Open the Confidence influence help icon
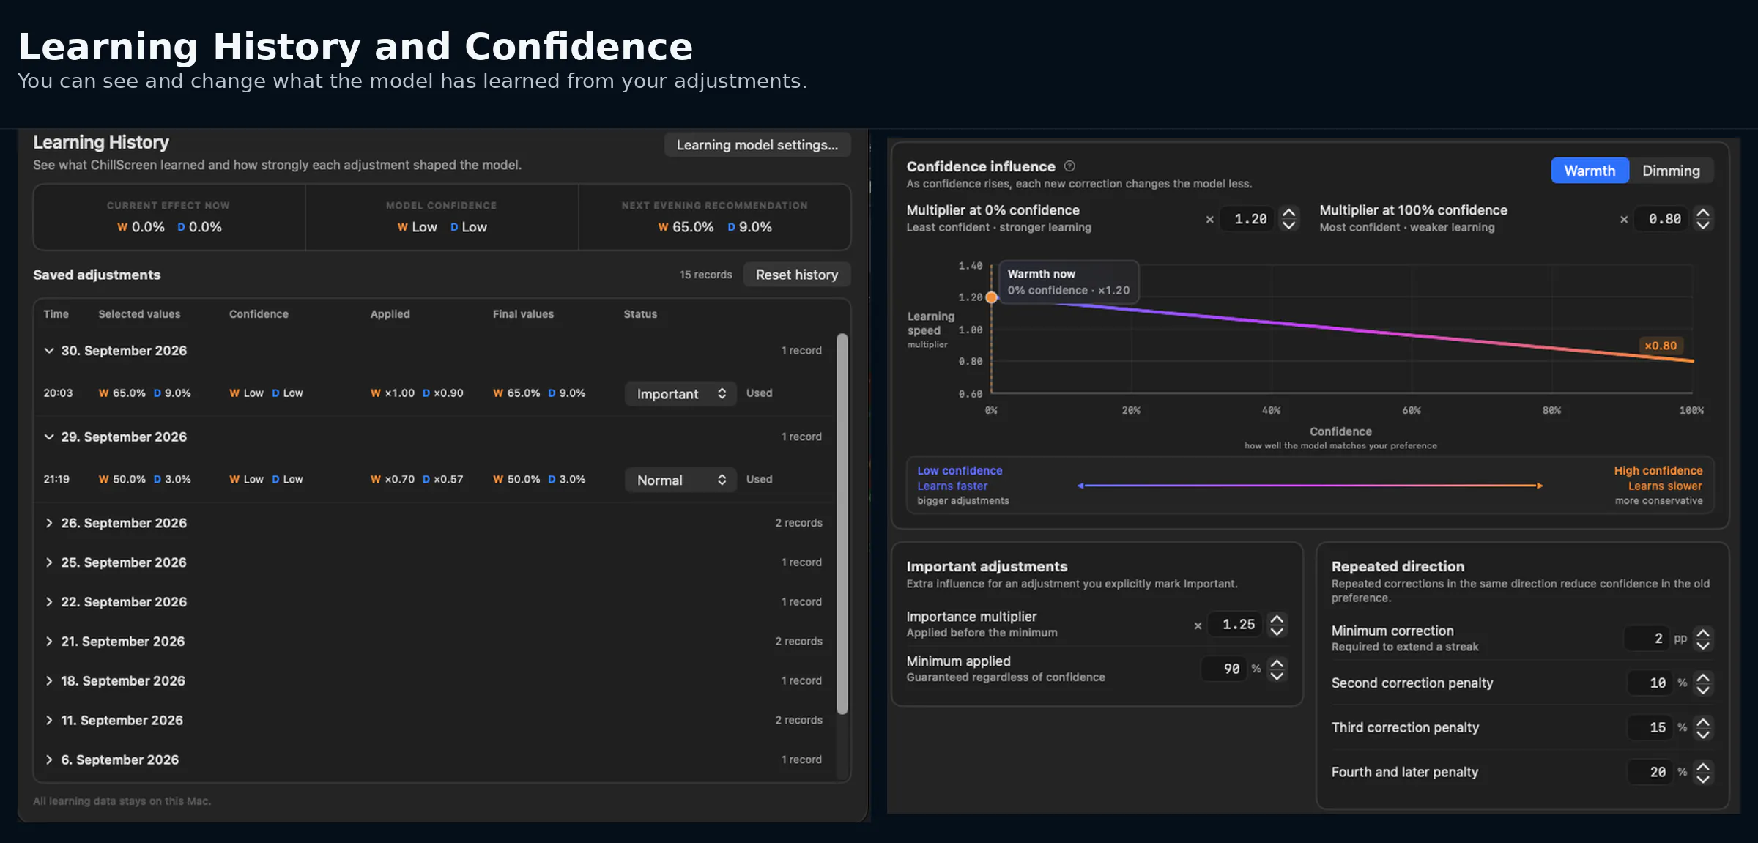The width and height of the screenshot is (1758, 843). pos(1069,166)
